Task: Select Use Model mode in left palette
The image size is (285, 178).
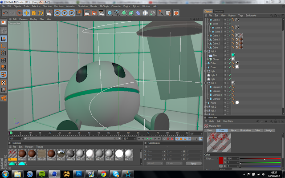Action: [x=4, y=39]
